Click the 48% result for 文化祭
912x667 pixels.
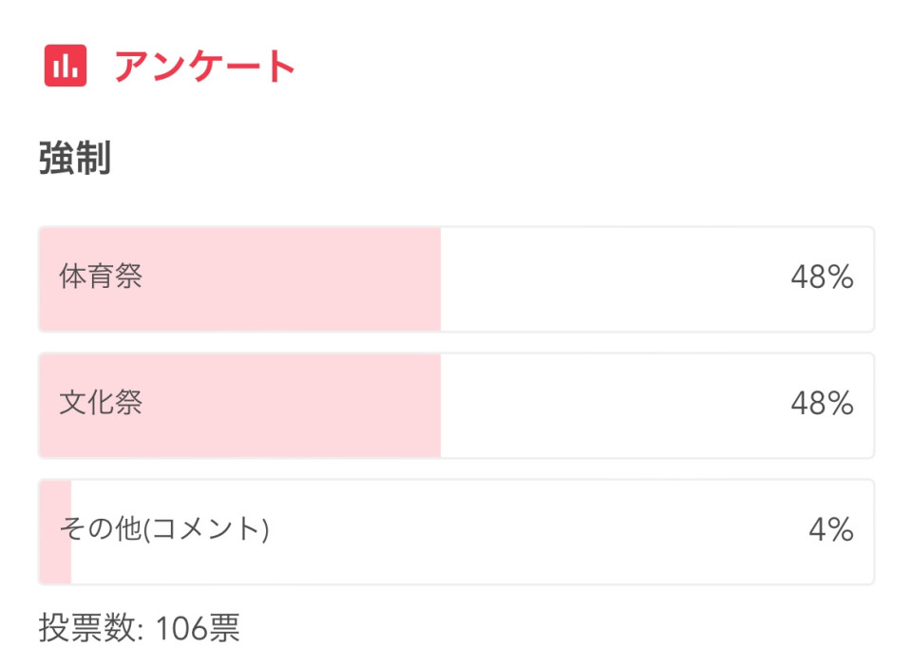pos(822,403)
